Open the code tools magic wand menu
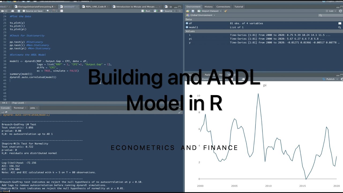343x193 pixels. (54, 11)
